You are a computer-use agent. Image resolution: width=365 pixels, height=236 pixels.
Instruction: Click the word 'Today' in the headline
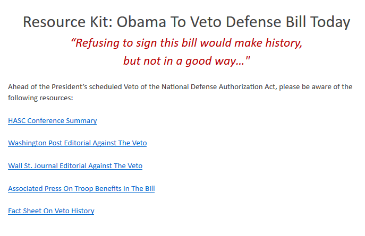point(330,22)
